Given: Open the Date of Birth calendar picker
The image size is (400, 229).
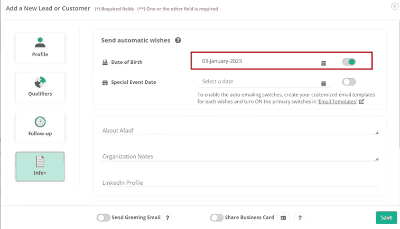Looking at the screenshot, I should [x=324, y=63].
